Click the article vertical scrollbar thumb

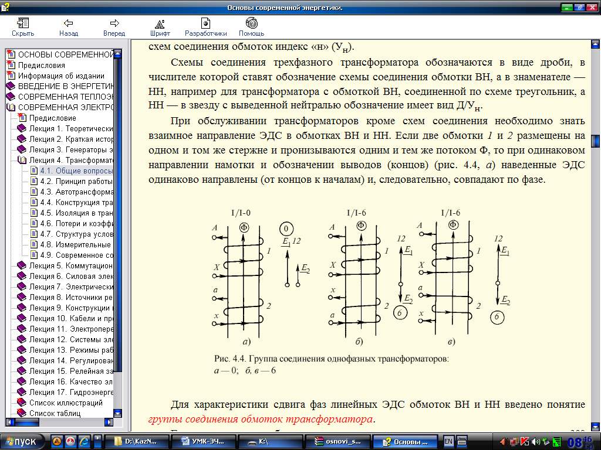point(595,141)
